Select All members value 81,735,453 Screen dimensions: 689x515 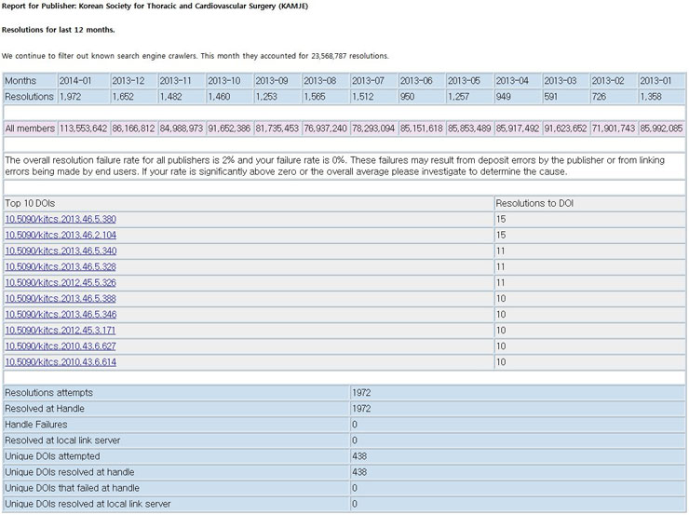(x=277, y=129)
